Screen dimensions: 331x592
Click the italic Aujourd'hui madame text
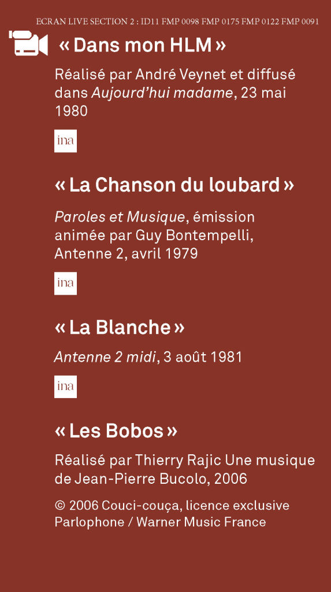[162, 93]
